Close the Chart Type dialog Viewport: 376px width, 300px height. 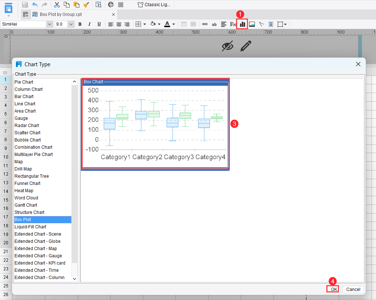358,64
